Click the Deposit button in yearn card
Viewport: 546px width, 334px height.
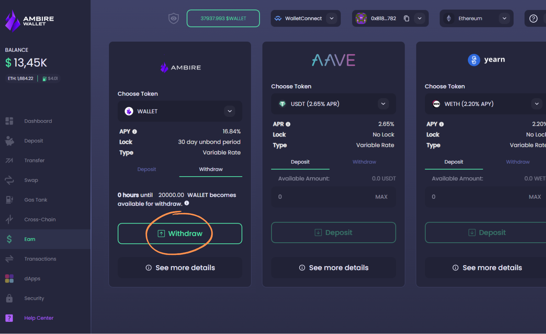pyautogui.click(x=486, y=232)
